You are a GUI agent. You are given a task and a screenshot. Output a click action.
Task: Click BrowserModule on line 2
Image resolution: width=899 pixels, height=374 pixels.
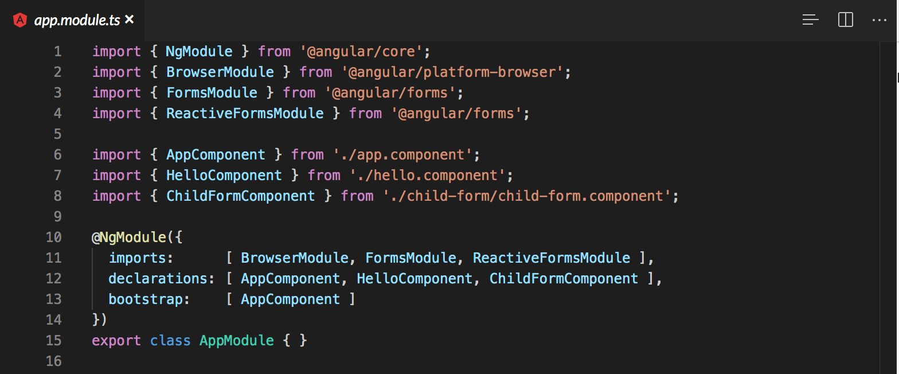coord(220,72)
